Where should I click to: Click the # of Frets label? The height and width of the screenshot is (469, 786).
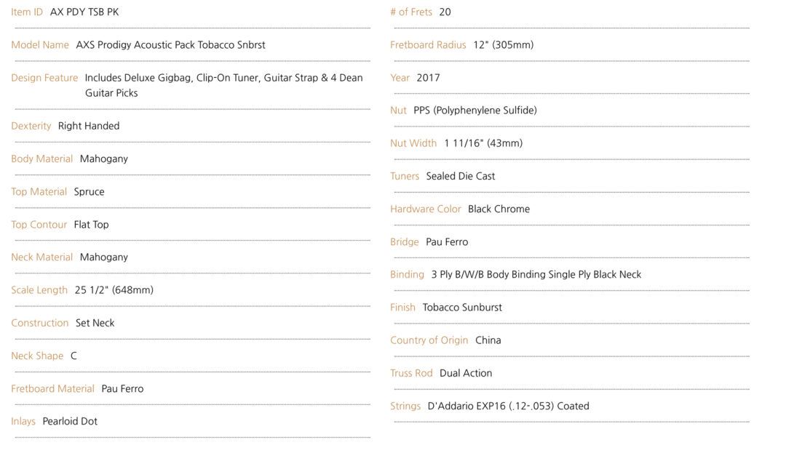click(411, 12)
